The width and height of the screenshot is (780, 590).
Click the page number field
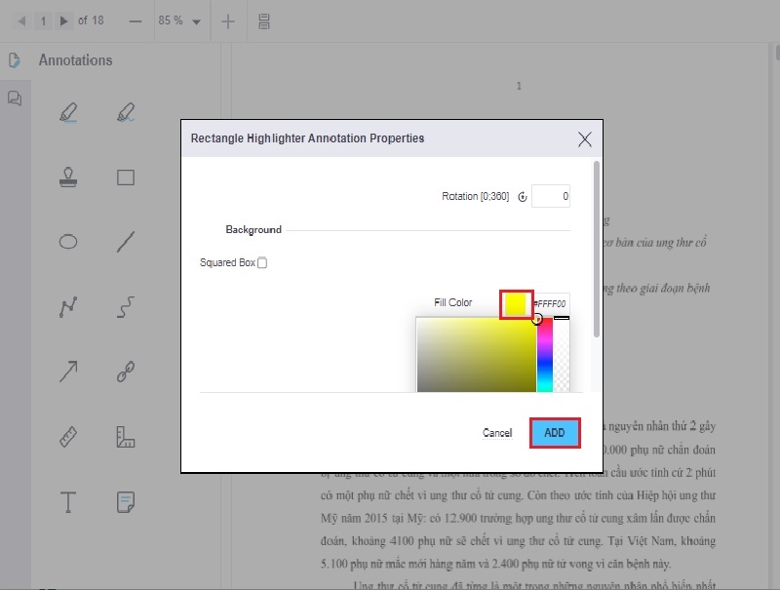[43, 20]
